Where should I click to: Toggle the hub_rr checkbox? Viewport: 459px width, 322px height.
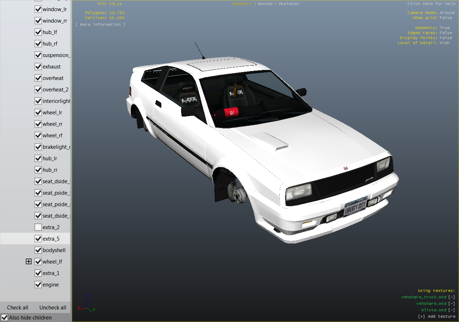pos(38,170)
